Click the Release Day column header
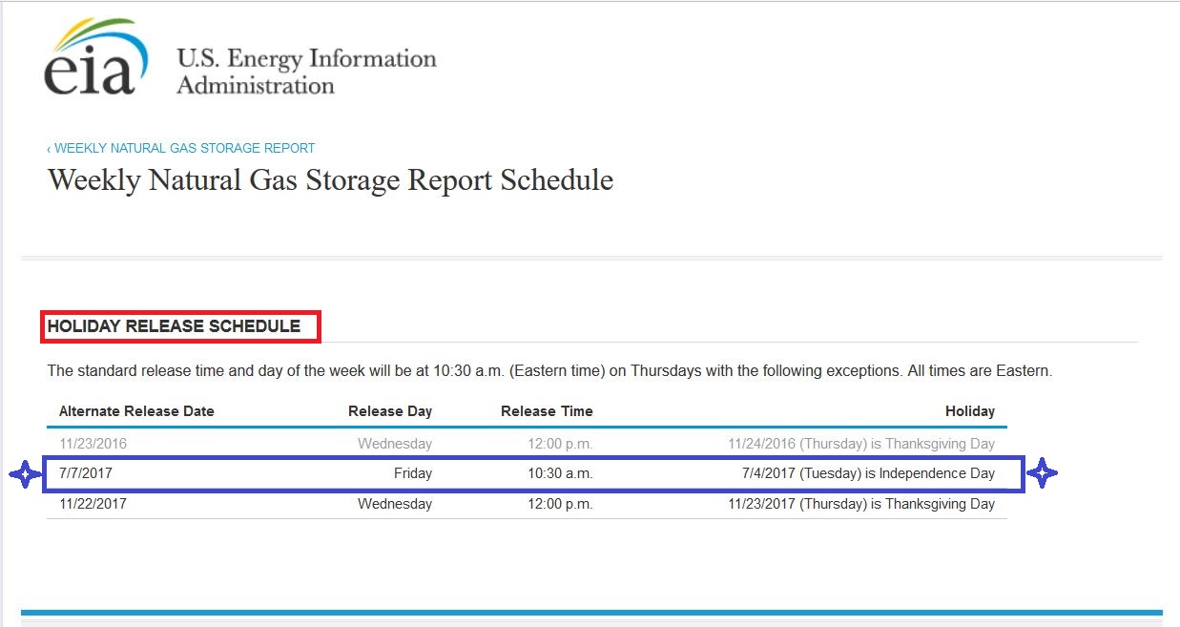1180x627 pixels. (x=389, y=411)
